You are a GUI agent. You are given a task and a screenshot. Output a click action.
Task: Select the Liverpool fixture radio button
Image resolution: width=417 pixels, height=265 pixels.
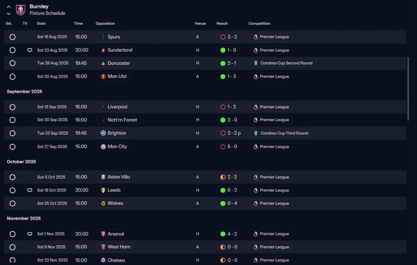[x=12, y=107]
